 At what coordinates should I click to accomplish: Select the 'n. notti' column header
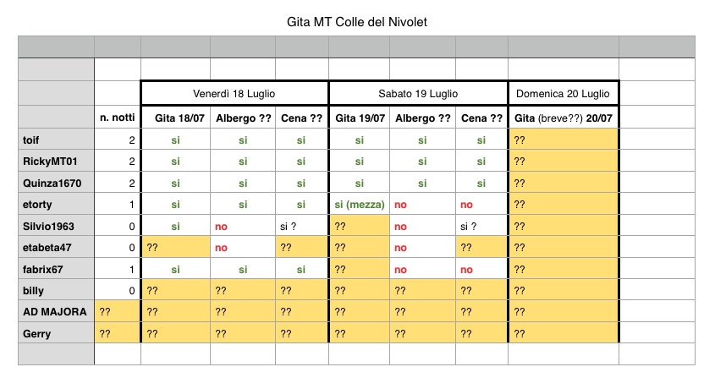click(117, 118)
